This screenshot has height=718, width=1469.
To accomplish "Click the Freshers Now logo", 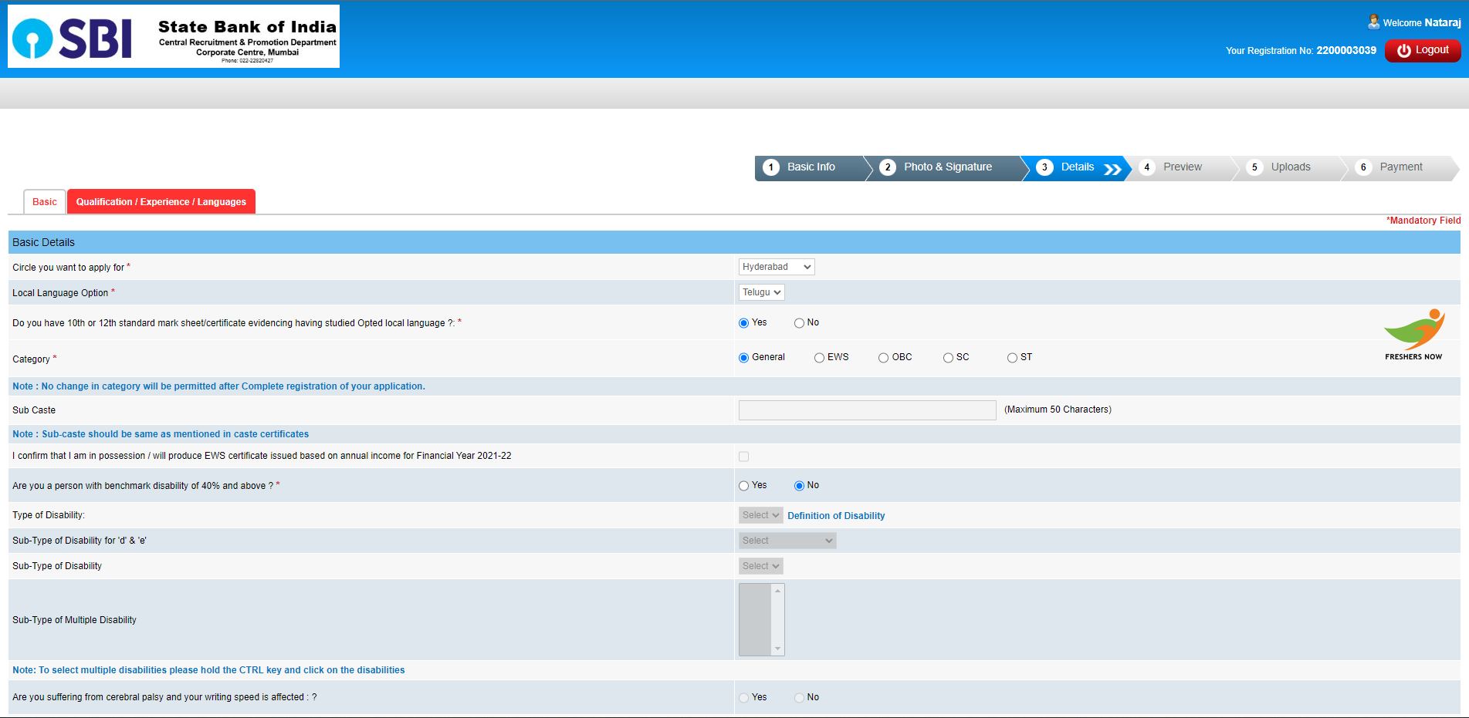I will click(x=1414, y=335).
